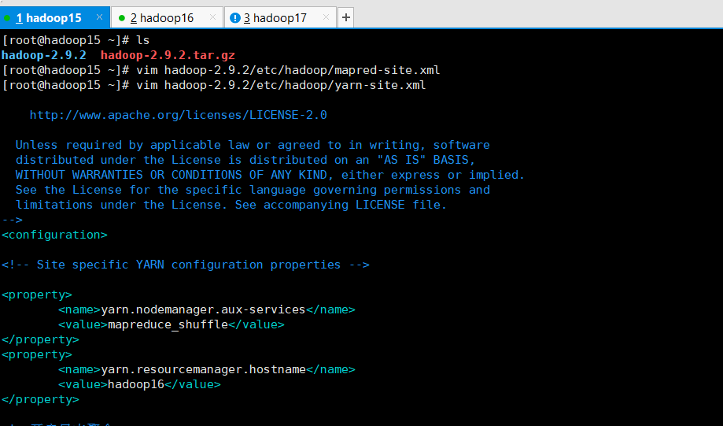
Task: Click the hadoop16 value line
Action: coord(139,384)
